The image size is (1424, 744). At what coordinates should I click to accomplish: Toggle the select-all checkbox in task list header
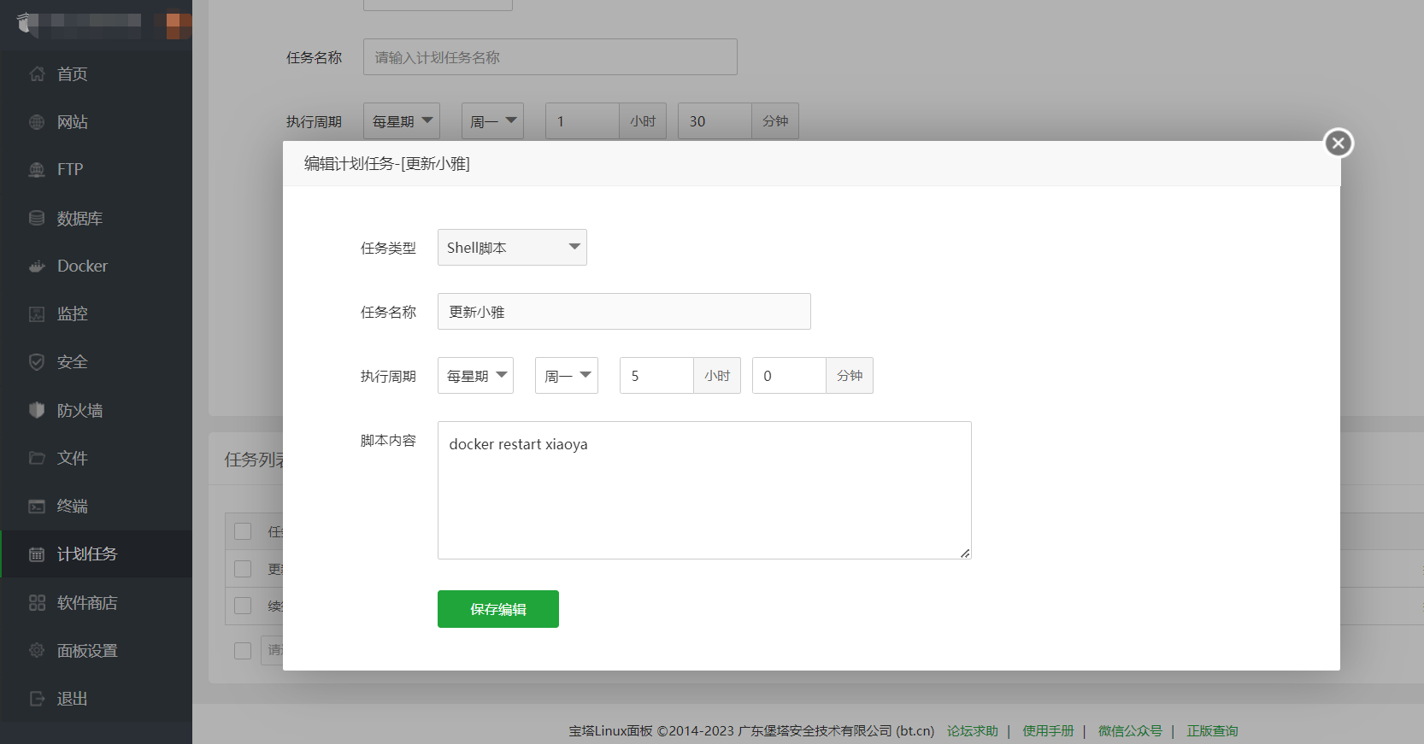tap(243, 531)
